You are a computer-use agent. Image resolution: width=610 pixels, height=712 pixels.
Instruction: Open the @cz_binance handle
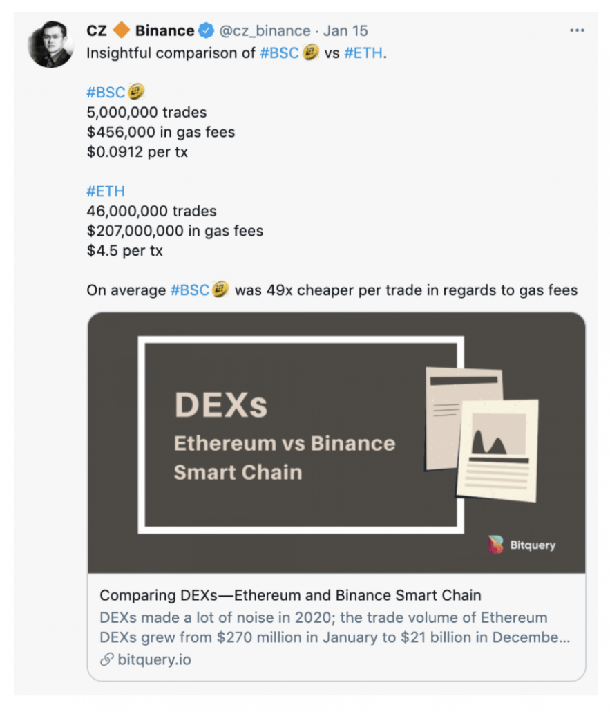click(x=265, y=30)
